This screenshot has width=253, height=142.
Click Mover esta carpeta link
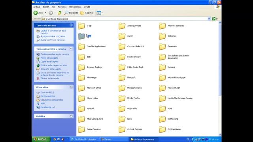tap(49, 58)
